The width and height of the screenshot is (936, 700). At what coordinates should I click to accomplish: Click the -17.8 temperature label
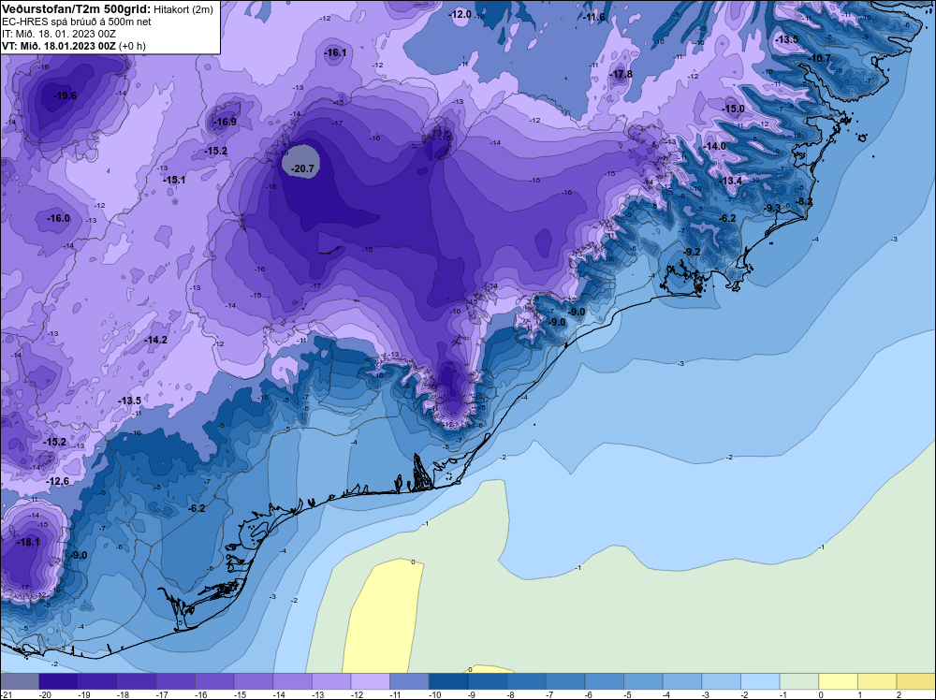click(622, 74)
